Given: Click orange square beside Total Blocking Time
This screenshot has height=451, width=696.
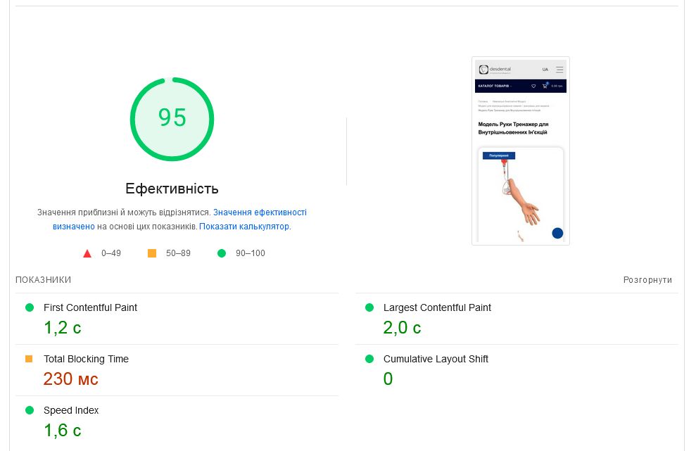Looking at the screenshot, I should pyautogui.click(x=29, y=359).
